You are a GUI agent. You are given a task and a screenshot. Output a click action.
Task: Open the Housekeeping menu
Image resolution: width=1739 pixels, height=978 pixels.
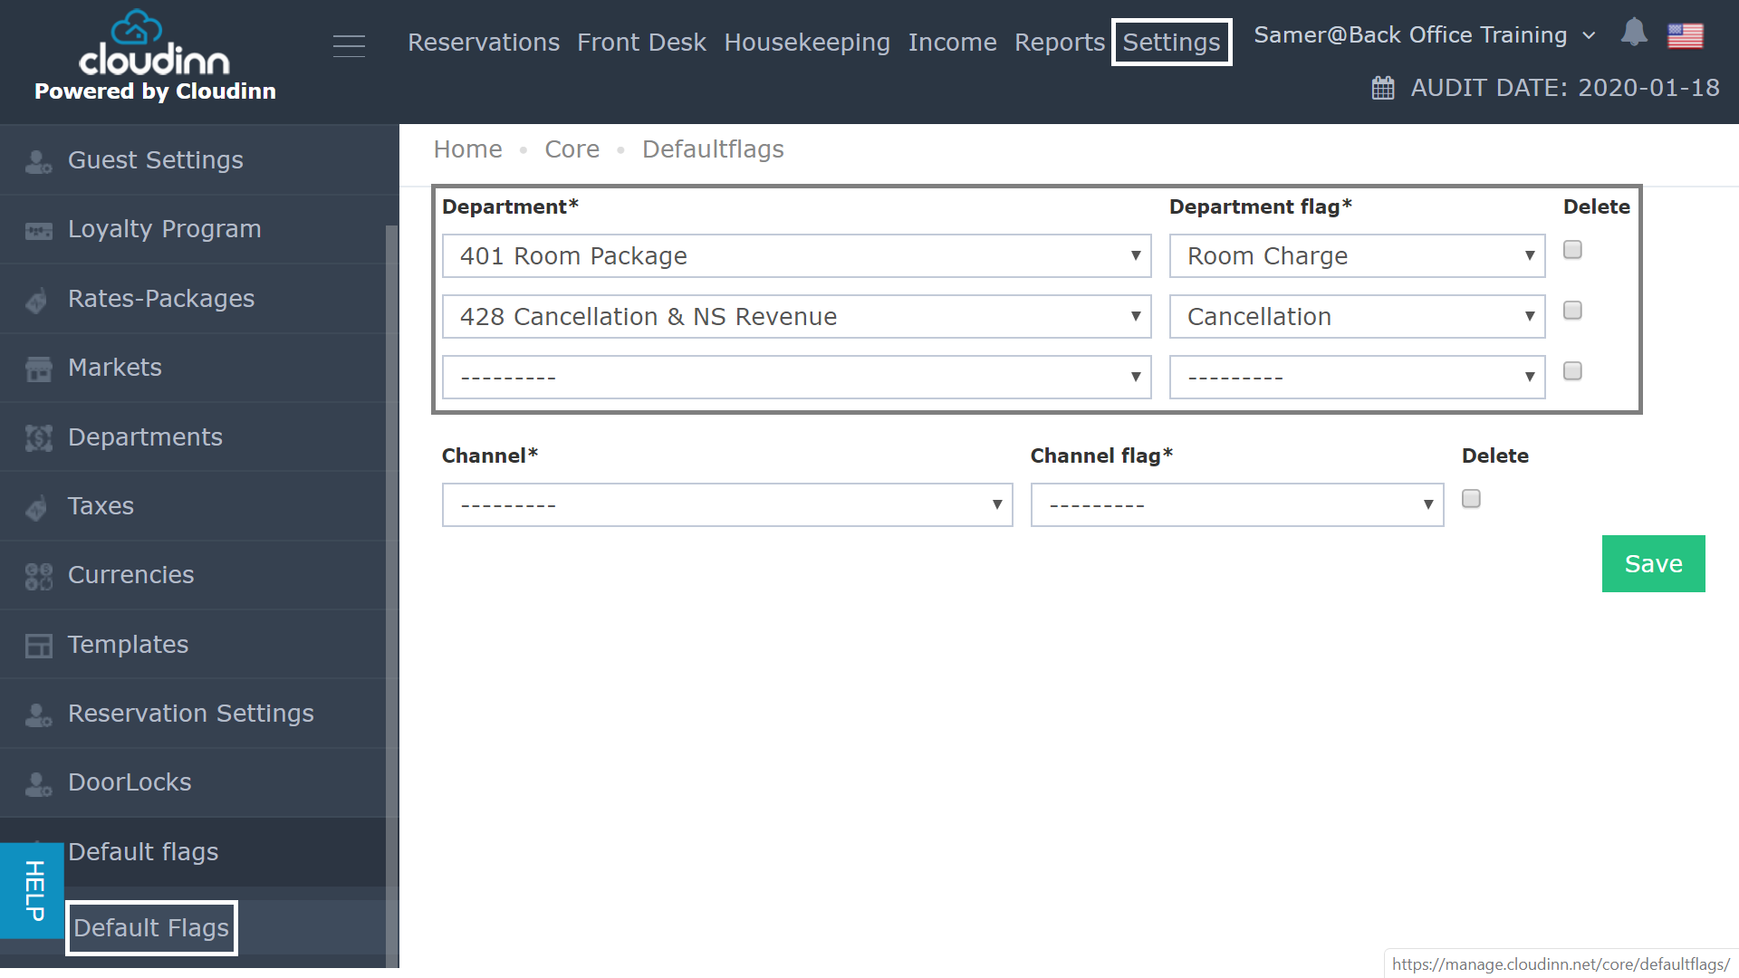[x=807, y=43]
